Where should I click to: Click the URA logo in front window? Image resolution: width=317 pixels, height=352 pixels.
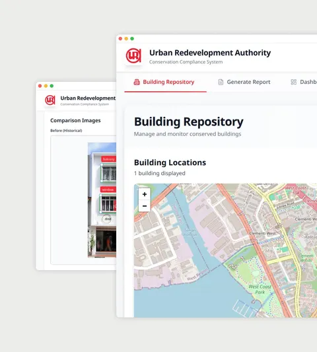133,56
